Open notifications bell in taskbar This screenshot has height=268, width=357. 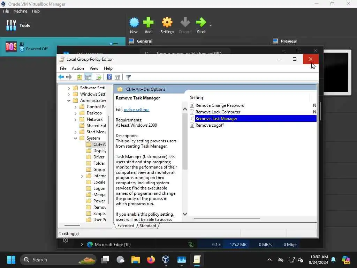click(333, 260)
